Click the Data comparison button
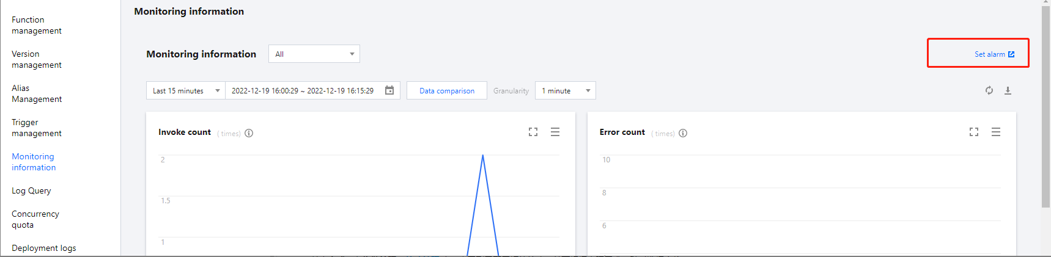1051x257 pixels. pyautogui.click(x=447, y=90)
